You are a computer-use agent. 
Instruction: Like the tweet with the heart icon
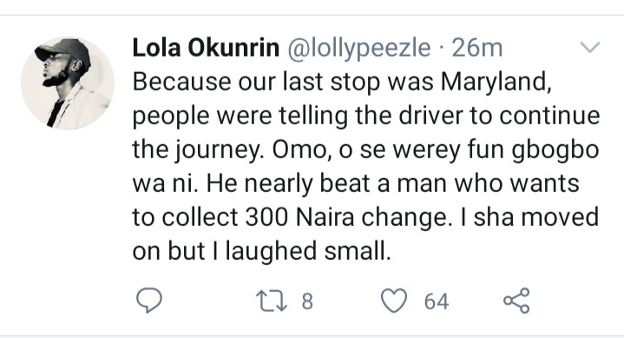(x=394, y=301)
